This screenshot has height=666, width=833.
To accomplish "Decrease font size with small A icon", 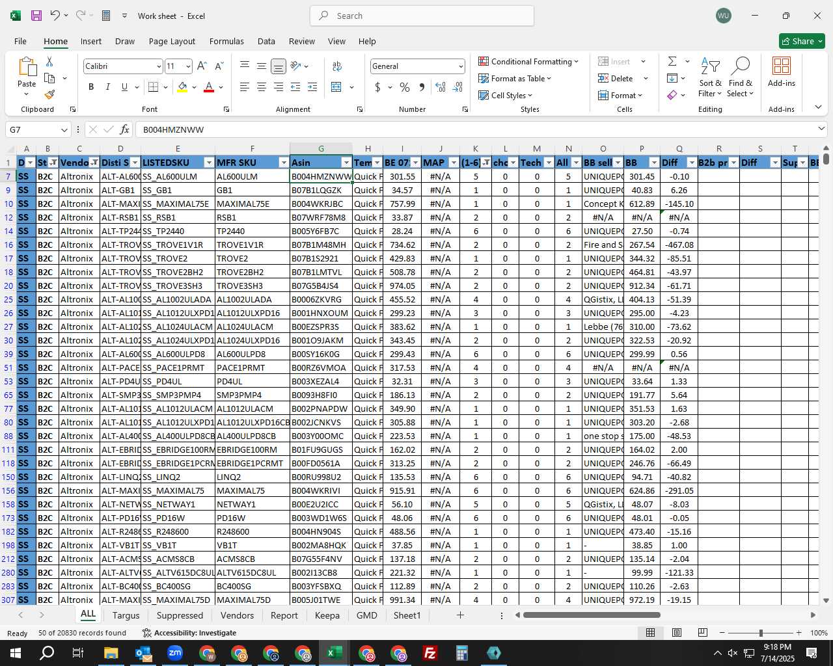I will coord(219,66).
